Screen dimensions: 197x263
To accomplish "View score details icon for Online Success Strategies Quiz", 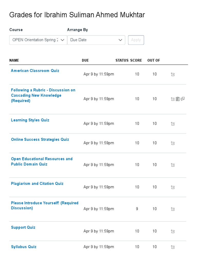I will point(173,143).
